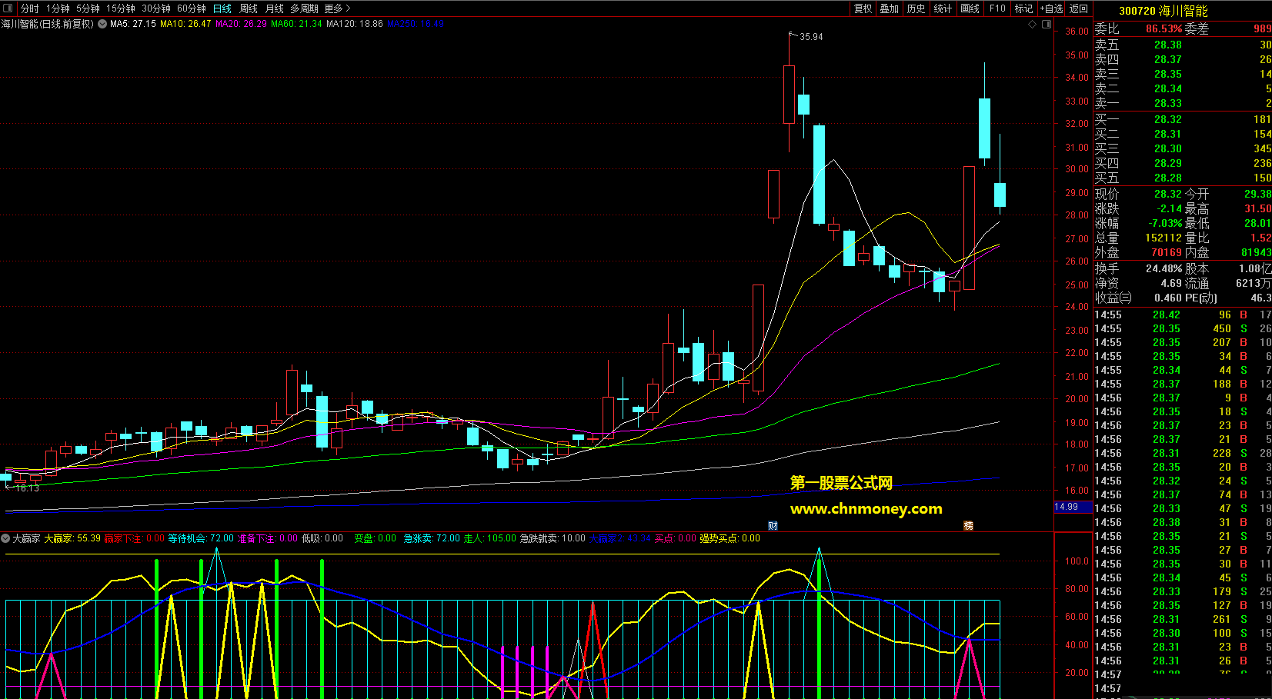This screenshot has width=1272, height=699.
Task: Select the 日线 daily chart tab
Action: [222, 8]
